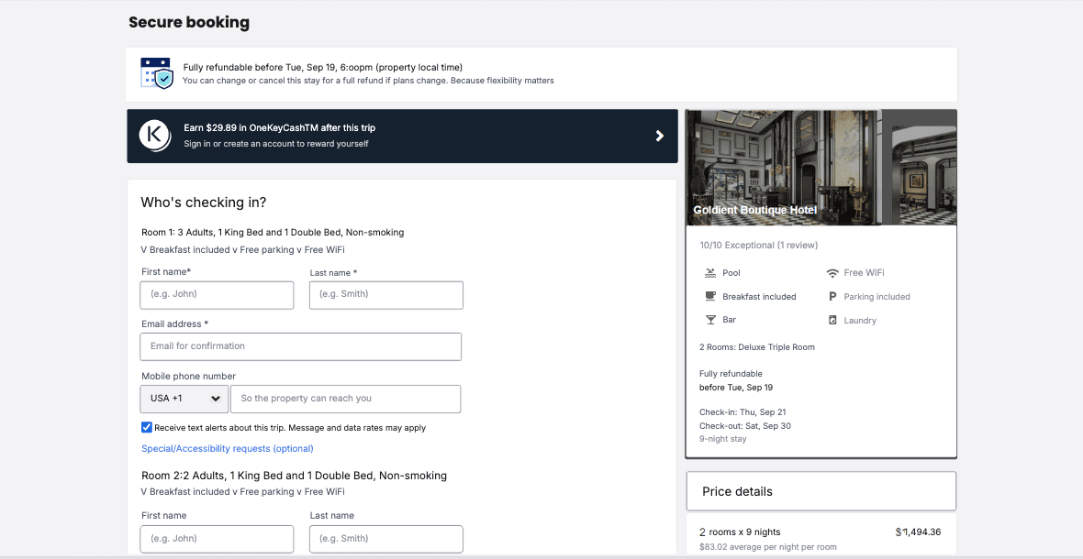Open Special/Accessibility requests link

point(228,449)
